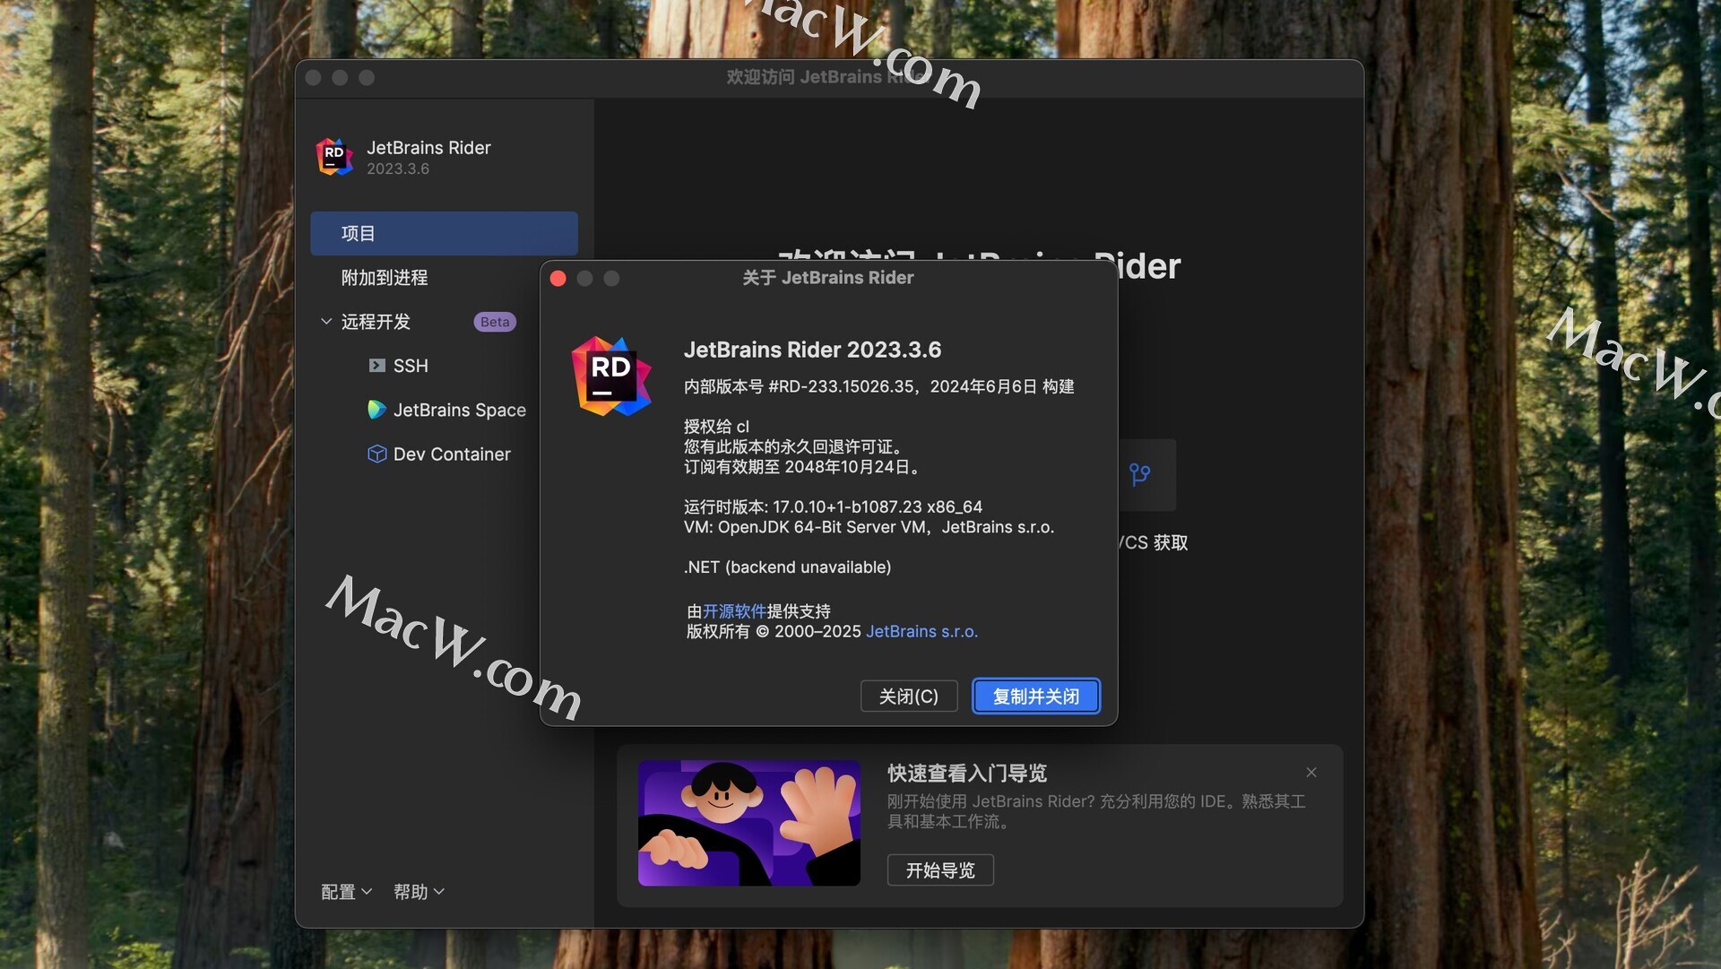
Task: Open the SSH remote development entry
Action: coord(411,366)
